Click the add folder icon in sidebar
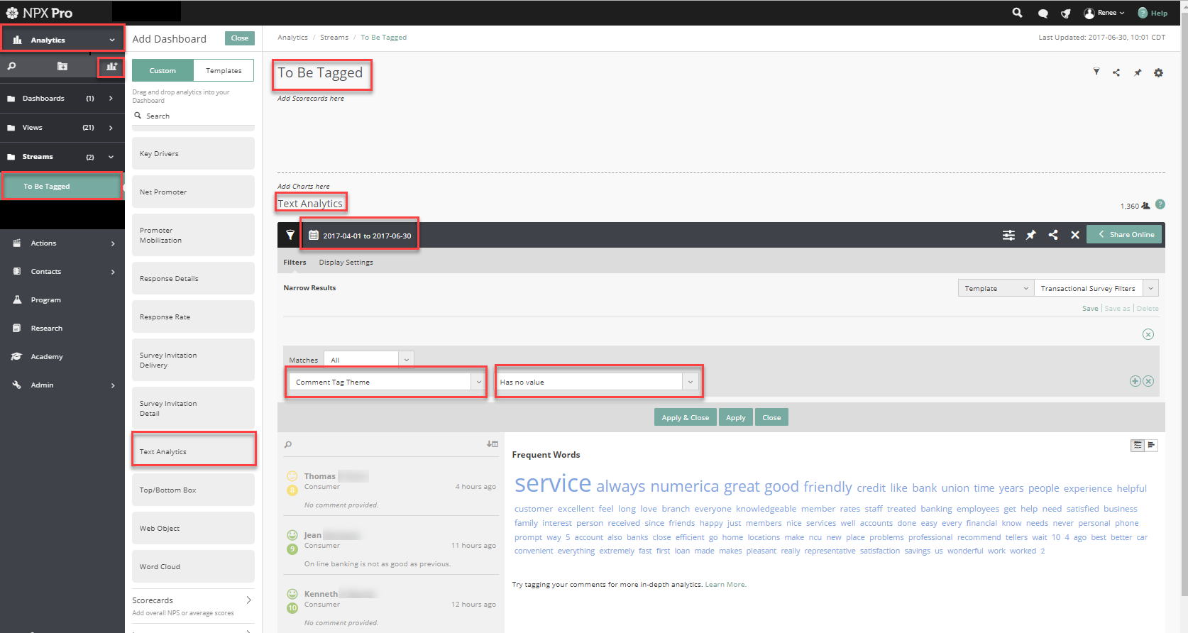This screenshot has height=633, width=1188. click(x=62, y=67)
